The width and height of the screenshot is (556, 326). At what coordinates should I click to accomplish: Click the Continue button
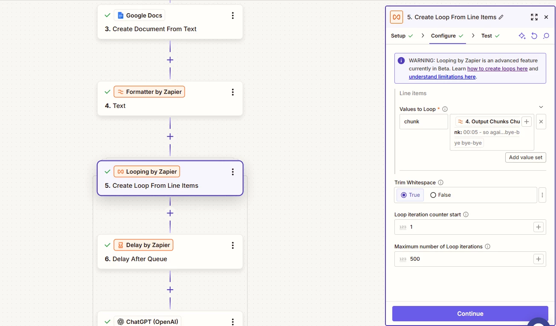click(470, 314)
